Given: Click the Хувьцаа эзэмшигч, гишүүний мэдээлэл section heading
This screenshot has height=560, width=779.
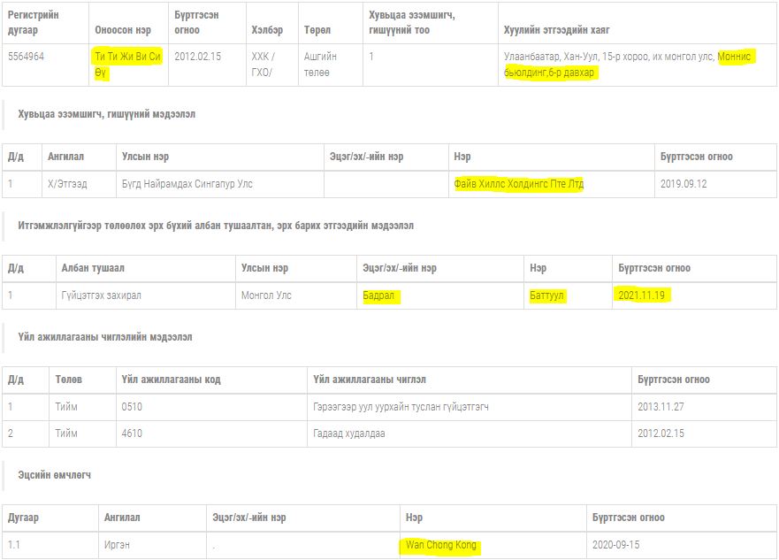Looking at the screenshot, I should pyautogui.click(x=107, y=114).
